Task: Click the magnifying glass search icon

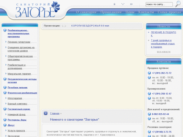Action: coord(178,4)
